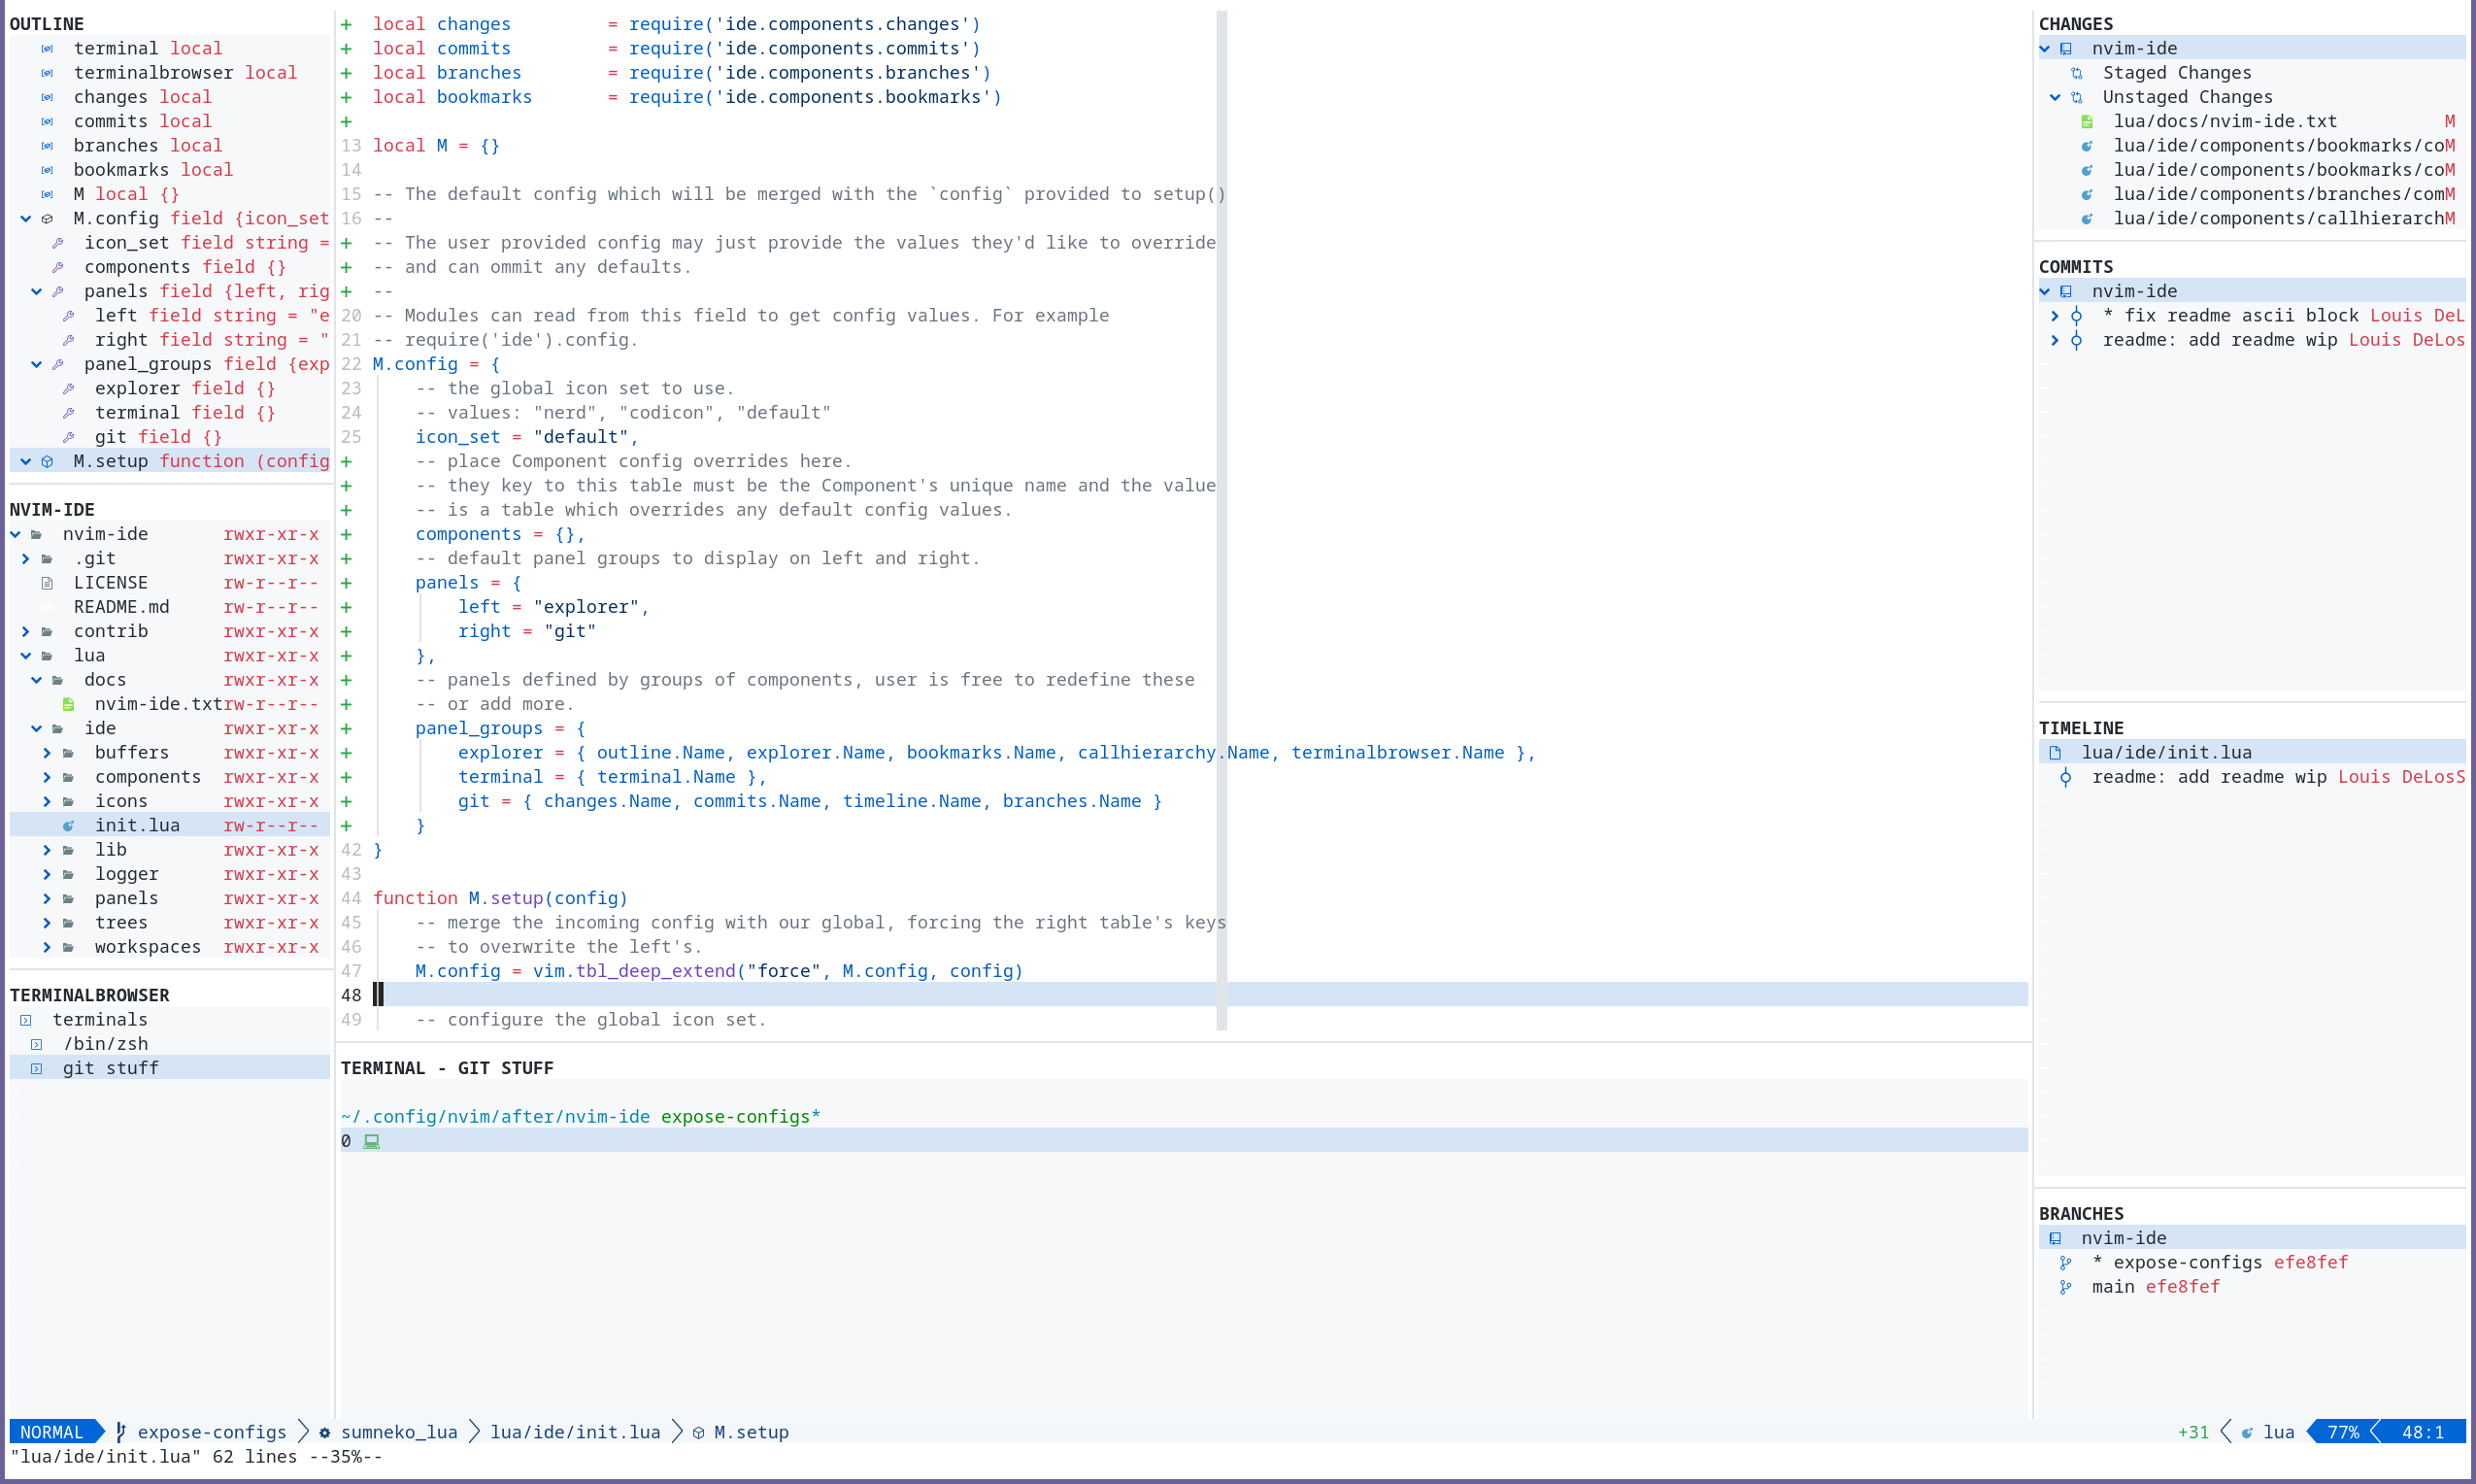The image size is (2476, 1484).
Task: Click the terminal icon beside git stuff
Action: (x=37, y=1068)
